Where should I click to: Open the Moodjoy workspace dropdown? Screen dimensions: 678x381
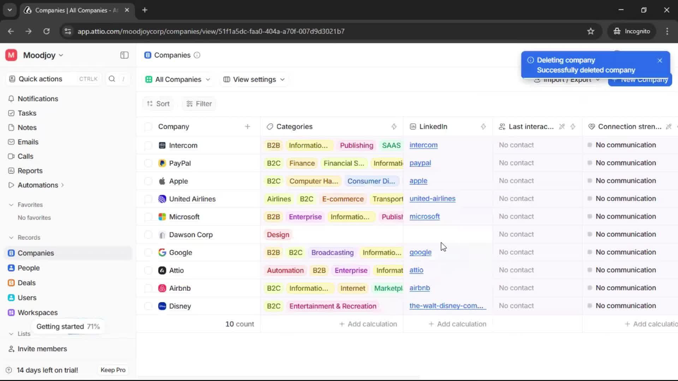click(x=43, y=55)
